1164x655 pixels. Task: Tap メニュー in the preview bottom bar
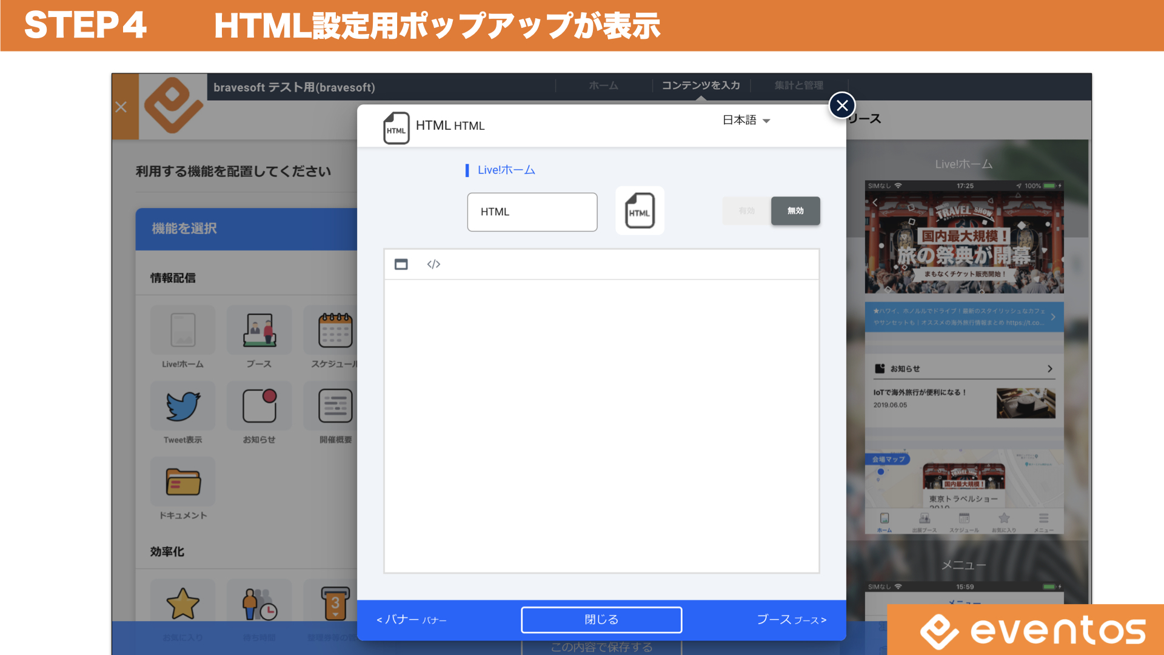[x=1043, y=522]
